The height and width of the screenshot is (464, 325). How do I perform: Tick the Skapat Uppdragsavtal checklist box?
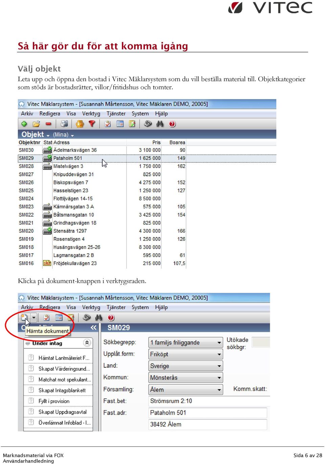coord(31,411)
